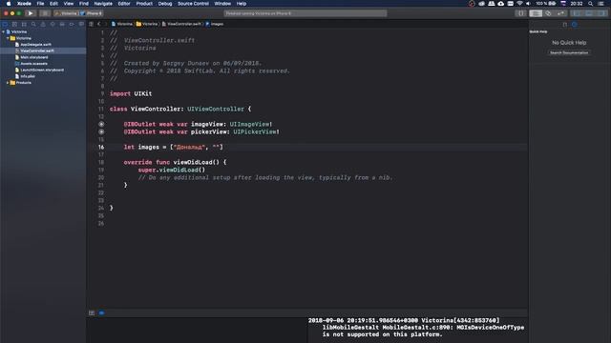Open Victorina folder crumb in jump bar
Viewport: 611px width, 343px height.
pos(147,24)
